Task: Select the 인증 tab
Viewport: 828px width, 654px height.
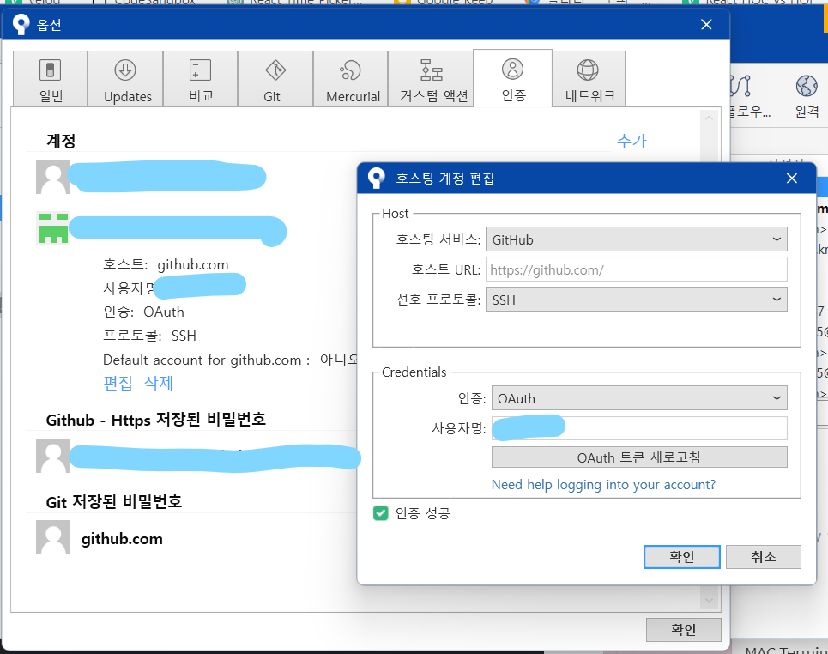Action: 513,78
